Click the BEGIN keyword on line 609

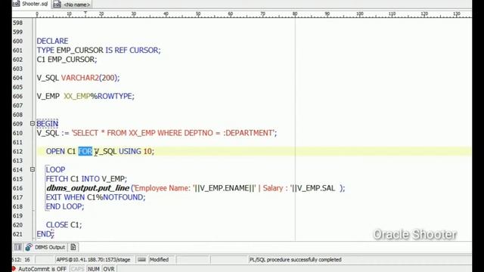point(47,124)
